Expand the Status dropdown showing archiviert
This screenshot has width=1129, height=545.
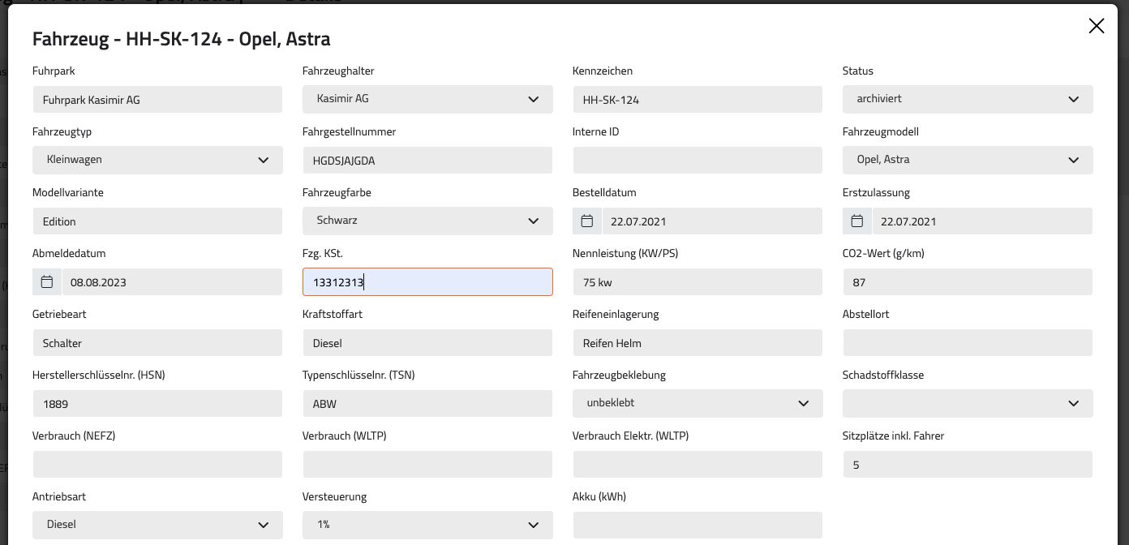[968, 99]
